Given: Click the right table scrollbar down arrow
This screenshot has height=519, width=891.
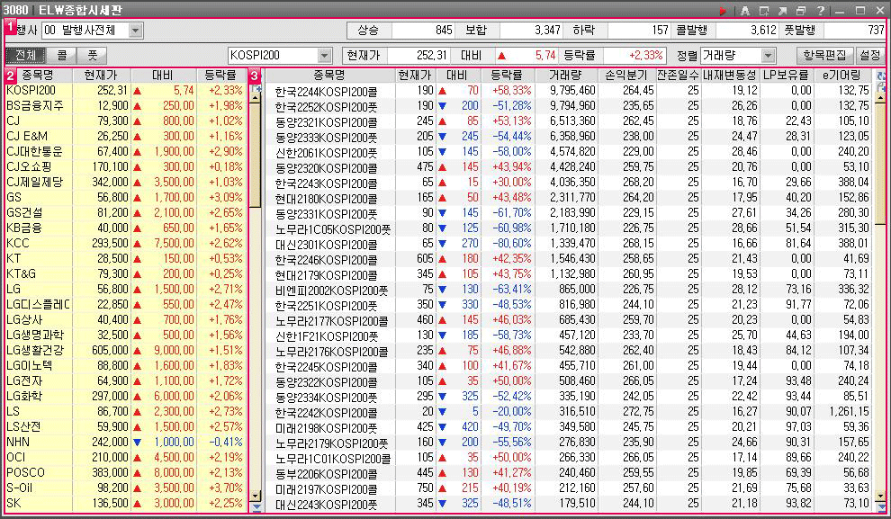Looking at the screenshot, I should [x=881, y=496].
